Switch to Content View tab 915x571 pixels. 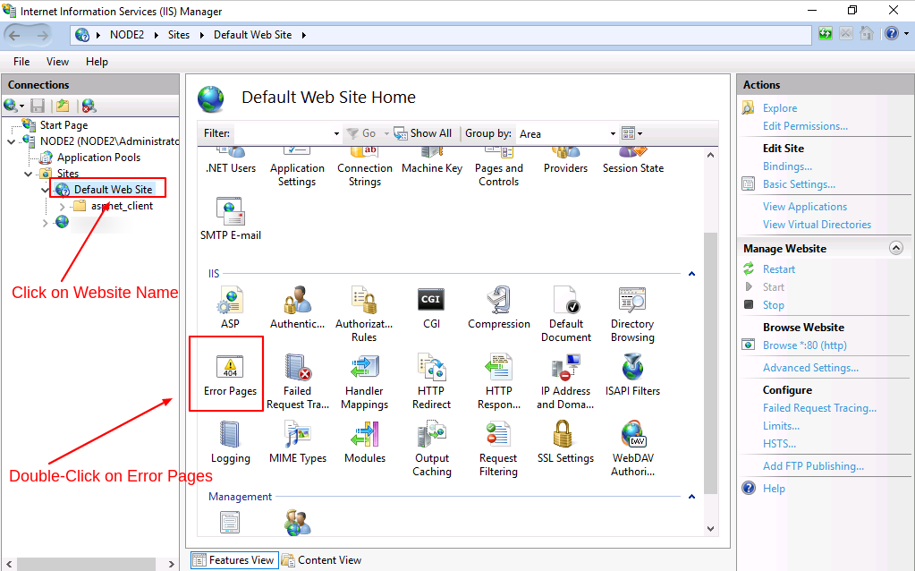(x=321, y=560)
